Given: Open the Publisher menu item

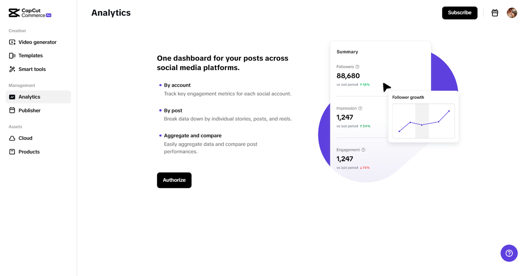Looking at the screenshot, I should (x=30, y=110).
